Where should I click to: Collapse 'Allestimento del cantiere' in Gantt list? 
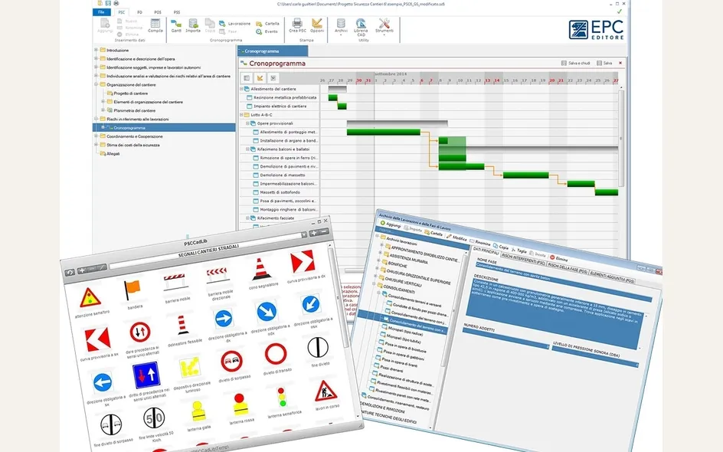[x=241, y=89]
